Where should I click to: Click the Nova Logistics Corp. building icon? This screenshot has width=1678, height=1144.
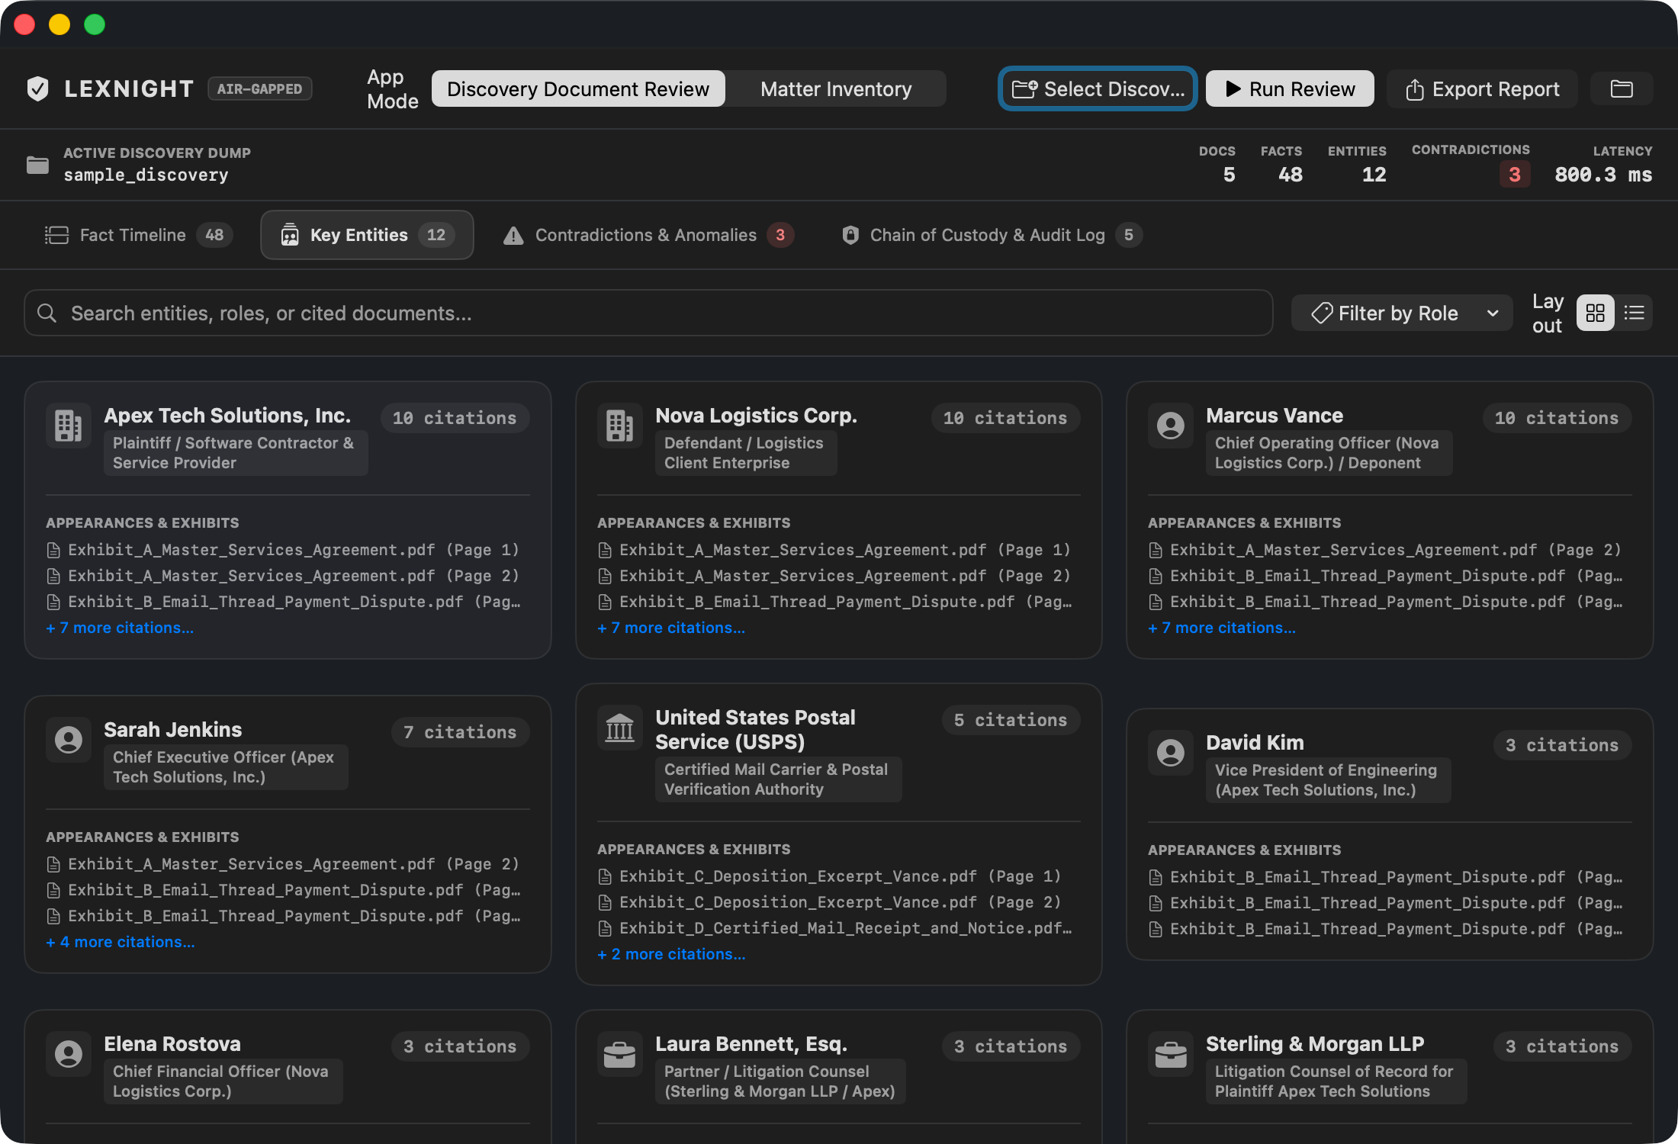click(x=619, y=426)
